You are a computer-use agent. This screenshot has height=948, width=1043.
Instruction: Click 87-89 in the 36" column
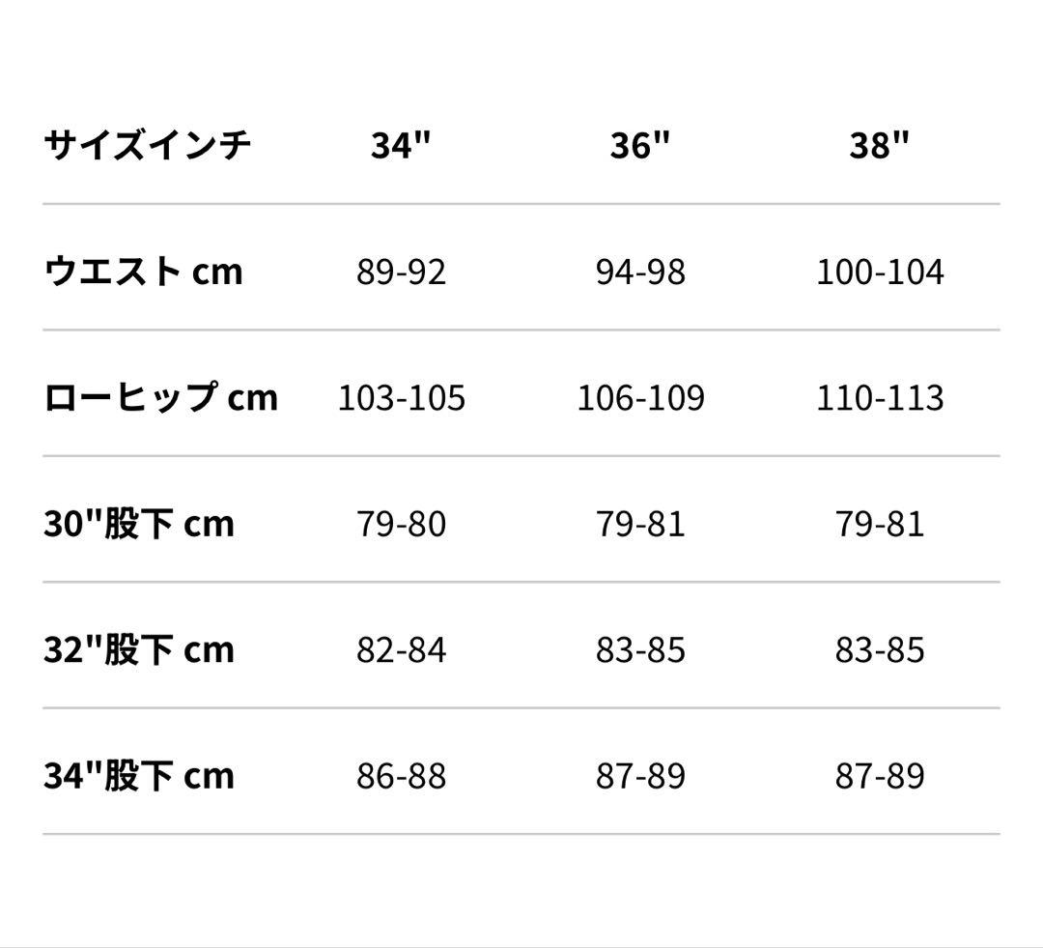(640, 775)
